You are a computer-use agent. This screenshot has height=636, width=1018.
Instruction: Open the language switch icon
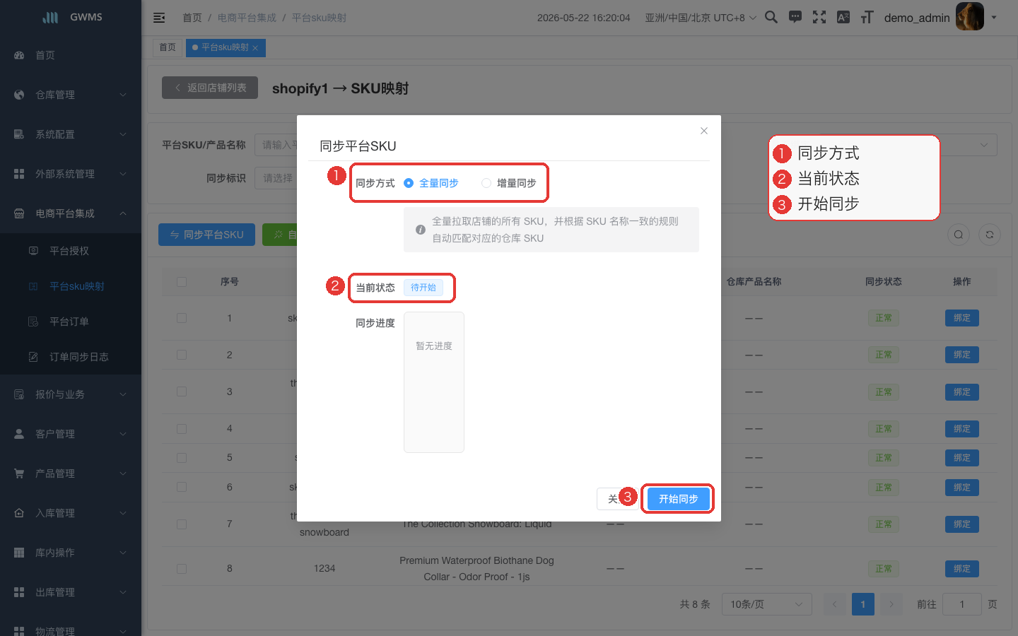click(843, 17)
